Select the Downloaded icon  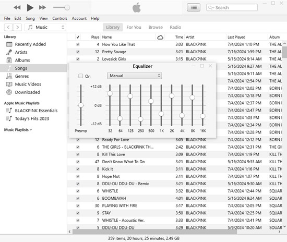[x=9, y=92]
